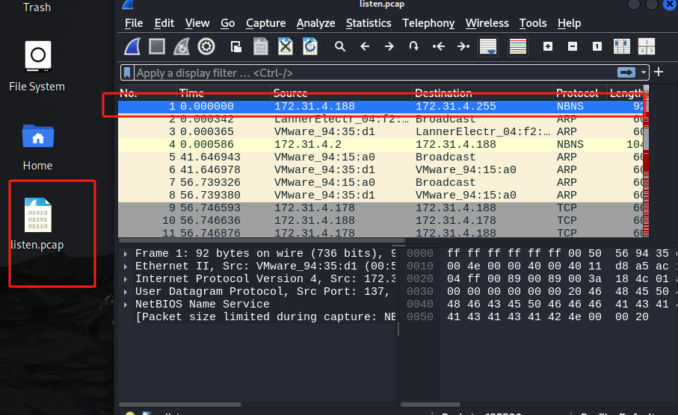Viewport: 678px width, 415px height.
Task: Expand Frame 1 details row
Action: (126, 254)
